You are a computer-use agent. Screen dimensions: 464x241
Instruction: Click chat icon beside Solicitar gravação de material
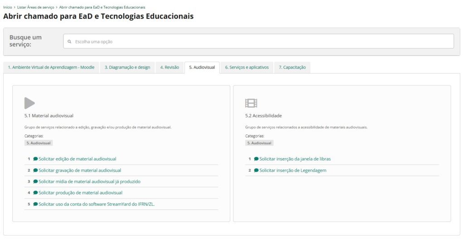pyautogui.click(x=36, y=170)
